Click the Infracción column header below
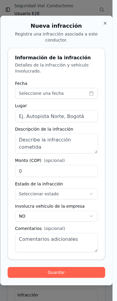117x301 pixels. [x=28, y=295]
